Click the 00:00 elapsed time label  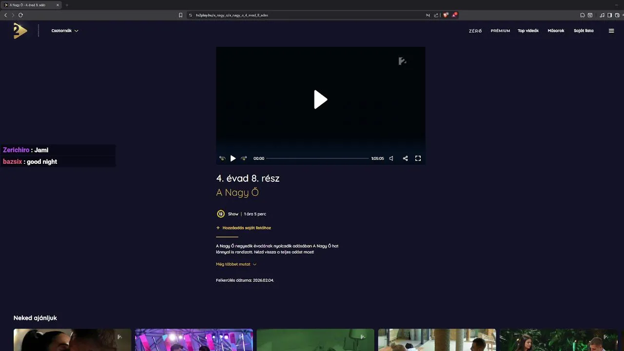(259, 158)
